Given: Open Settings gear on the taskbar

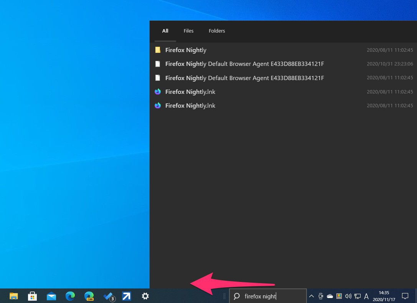Looking at the screenshot, I should 145,296.
